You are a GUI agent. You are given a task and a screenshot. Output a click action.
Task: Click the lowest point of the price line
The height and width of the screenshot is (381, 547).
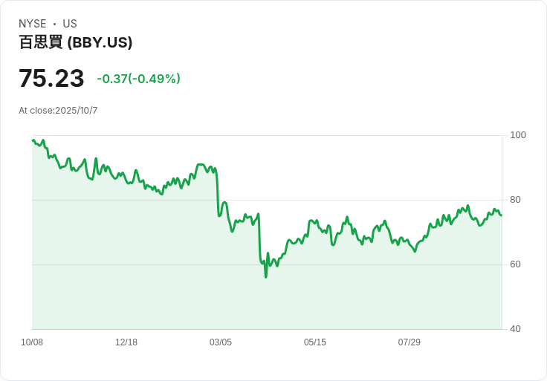point(265,277)
